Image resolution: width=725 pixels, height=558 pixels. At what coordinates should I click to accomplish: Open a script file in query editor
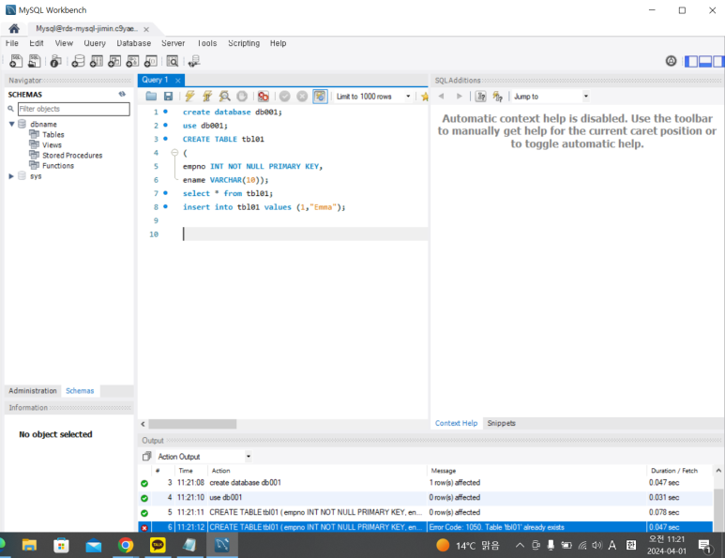151,97
